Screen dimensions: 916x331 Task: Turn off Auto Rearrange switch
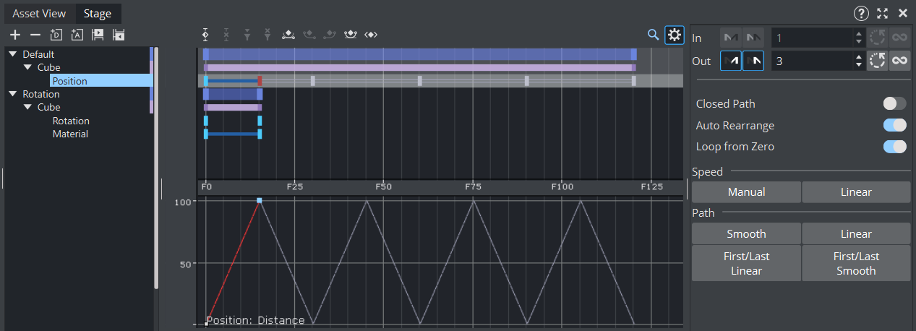tap(894, 126)
